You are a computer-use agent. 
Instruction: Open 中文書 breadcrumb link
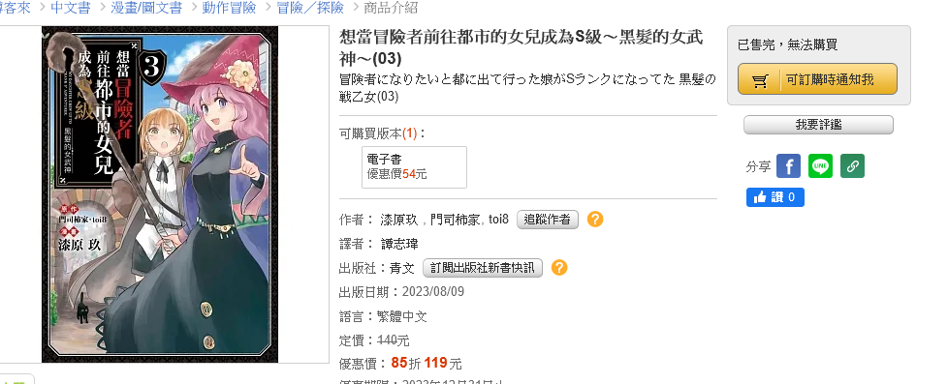(70, 7)
